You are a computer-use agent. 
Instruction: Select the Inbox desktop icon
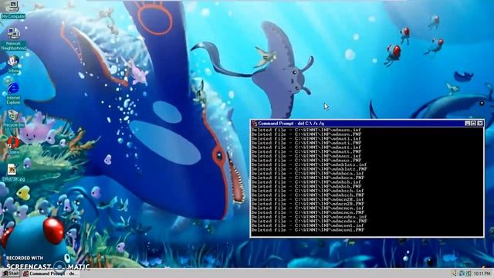click(13, 64)
